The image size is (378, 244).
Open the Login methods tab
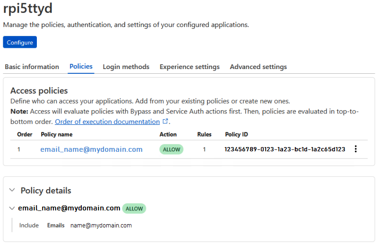126,67
